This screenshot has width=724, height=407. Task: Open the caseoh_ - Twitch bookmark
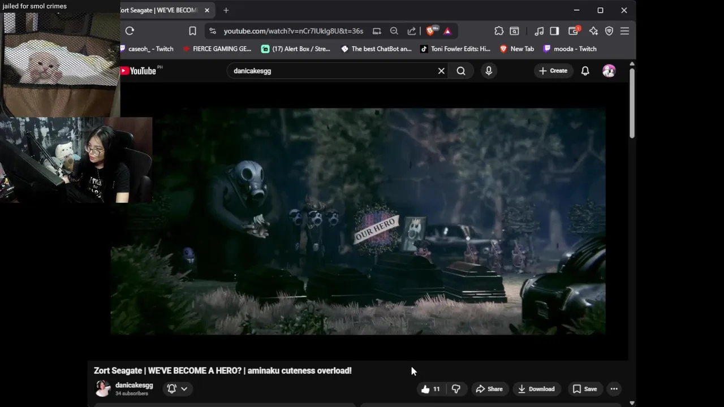[147, 49]
